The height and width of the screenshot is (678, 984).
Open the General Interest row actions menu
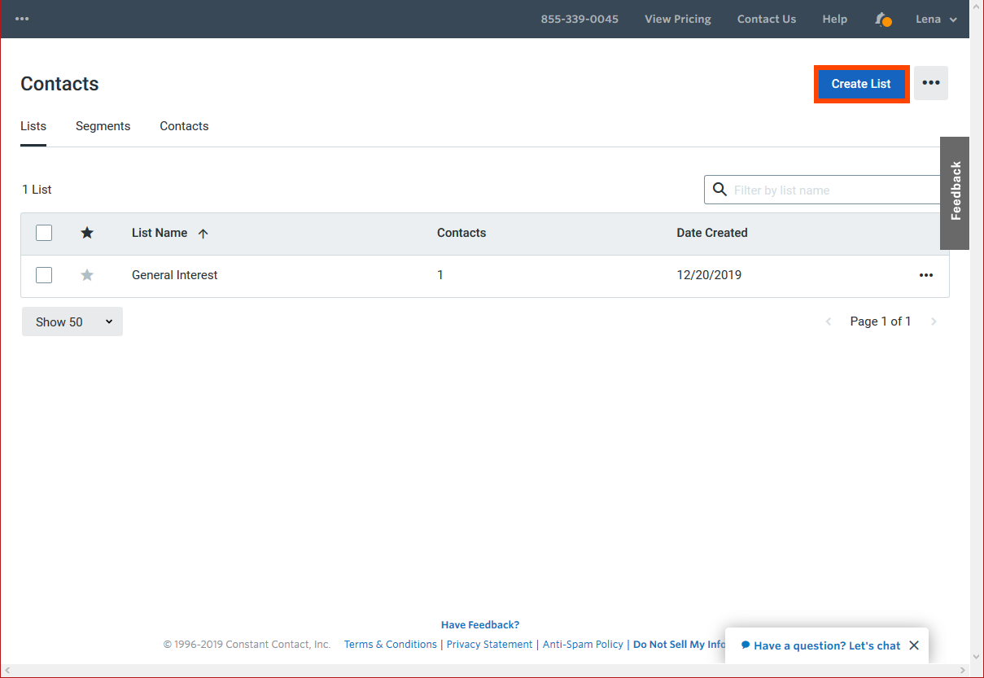tap(925, 275)
